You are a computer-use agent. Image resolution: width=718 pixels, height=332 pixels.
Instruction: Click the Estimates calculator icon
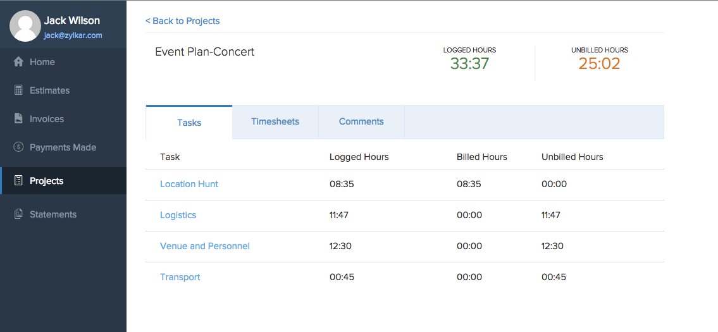click(18, 90)
